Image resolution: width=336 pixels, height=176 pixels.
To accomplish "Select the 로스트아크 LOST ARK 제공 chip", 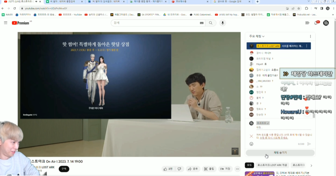I will point(272,165).
